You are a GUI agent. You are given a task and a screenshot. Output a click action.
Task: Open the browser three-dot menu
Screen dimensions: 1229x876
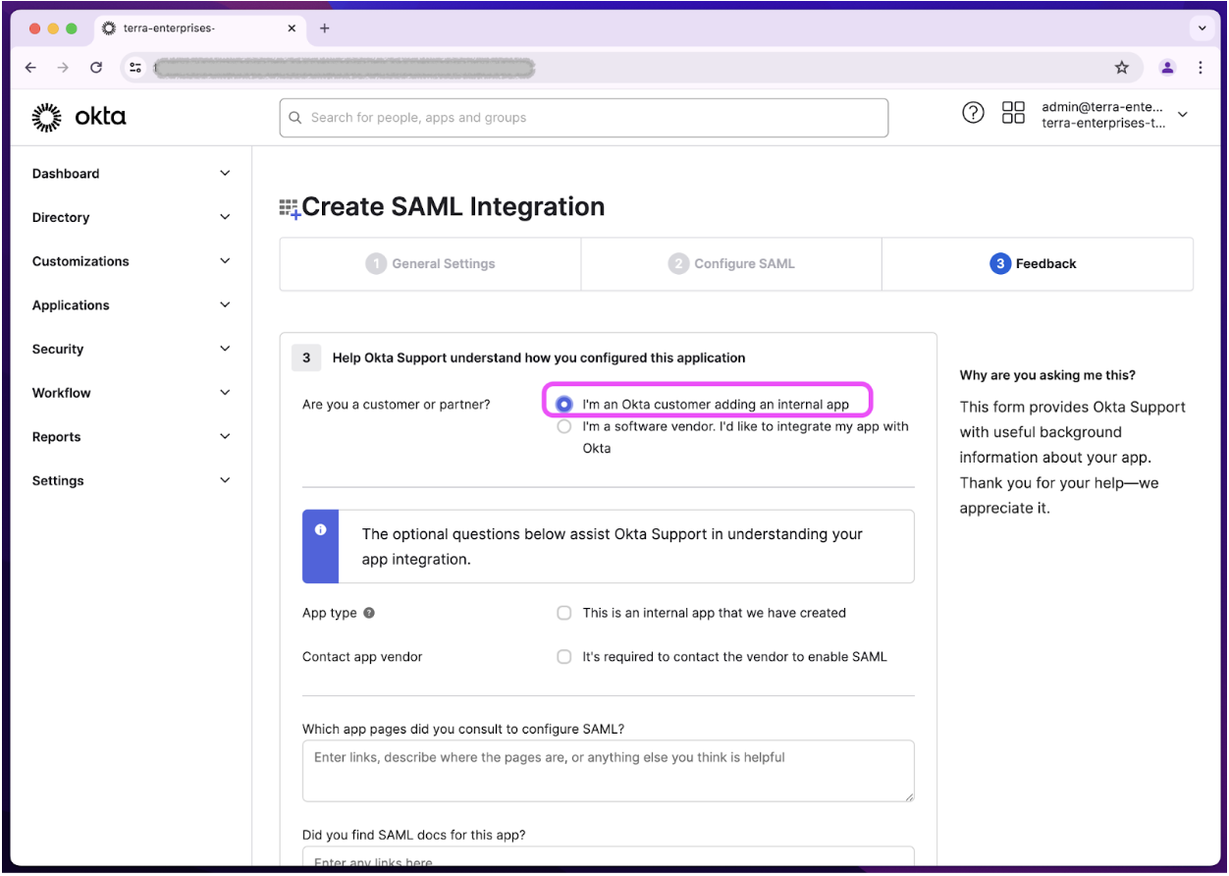(x=1201, y=68)
